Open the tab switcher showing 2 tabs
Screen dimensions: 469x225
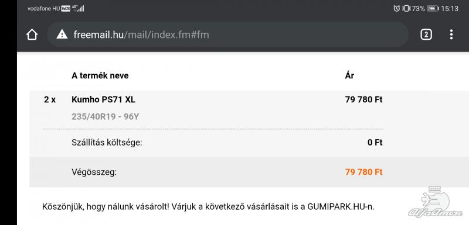point(426,34)
